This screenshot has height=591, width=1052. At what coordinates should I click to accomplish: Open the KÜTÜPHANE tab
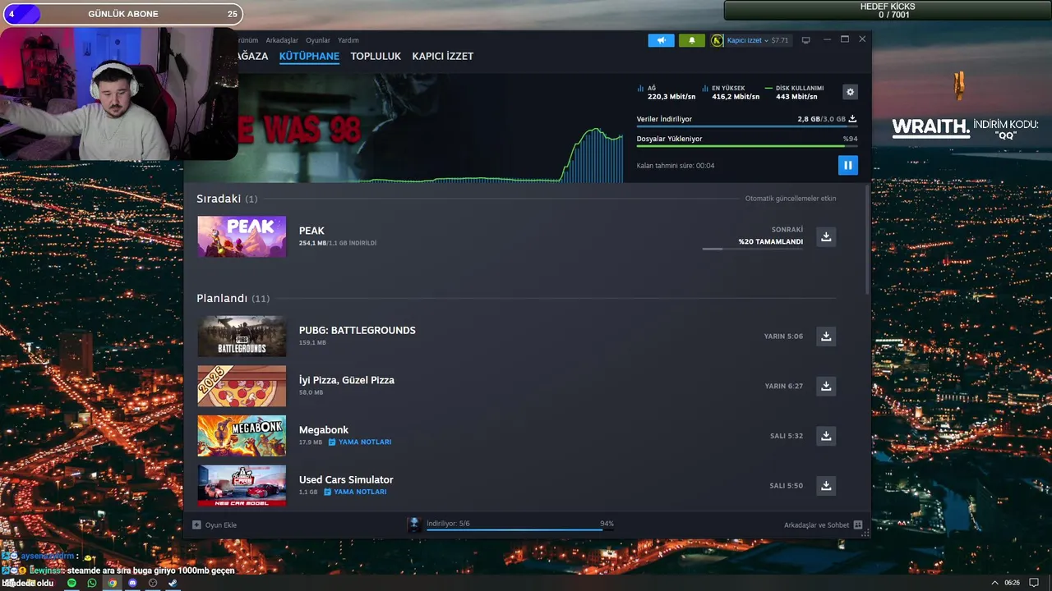click(x=309, y=56)
